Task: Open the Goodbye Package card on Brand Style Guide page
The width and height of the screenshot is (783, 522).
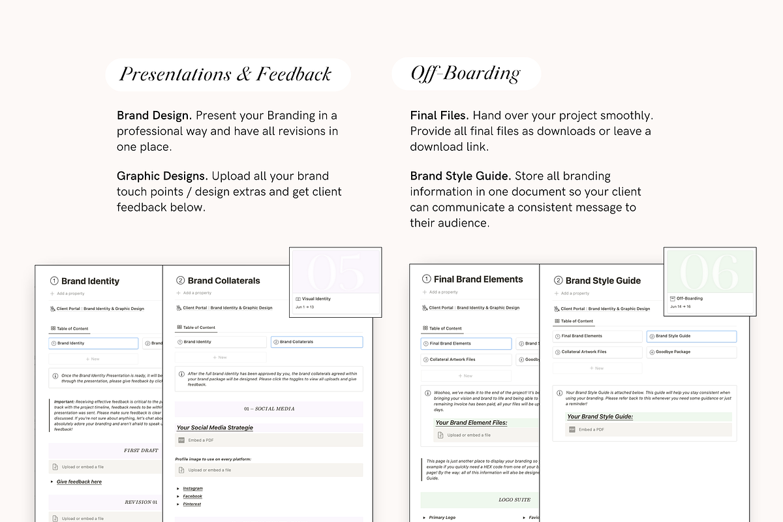Action: (x=691, y=352)
